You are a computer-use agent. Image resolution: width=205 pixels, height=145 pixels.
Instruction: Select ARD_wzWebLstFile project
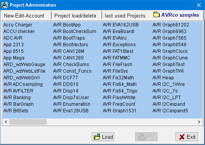(24, 71)
